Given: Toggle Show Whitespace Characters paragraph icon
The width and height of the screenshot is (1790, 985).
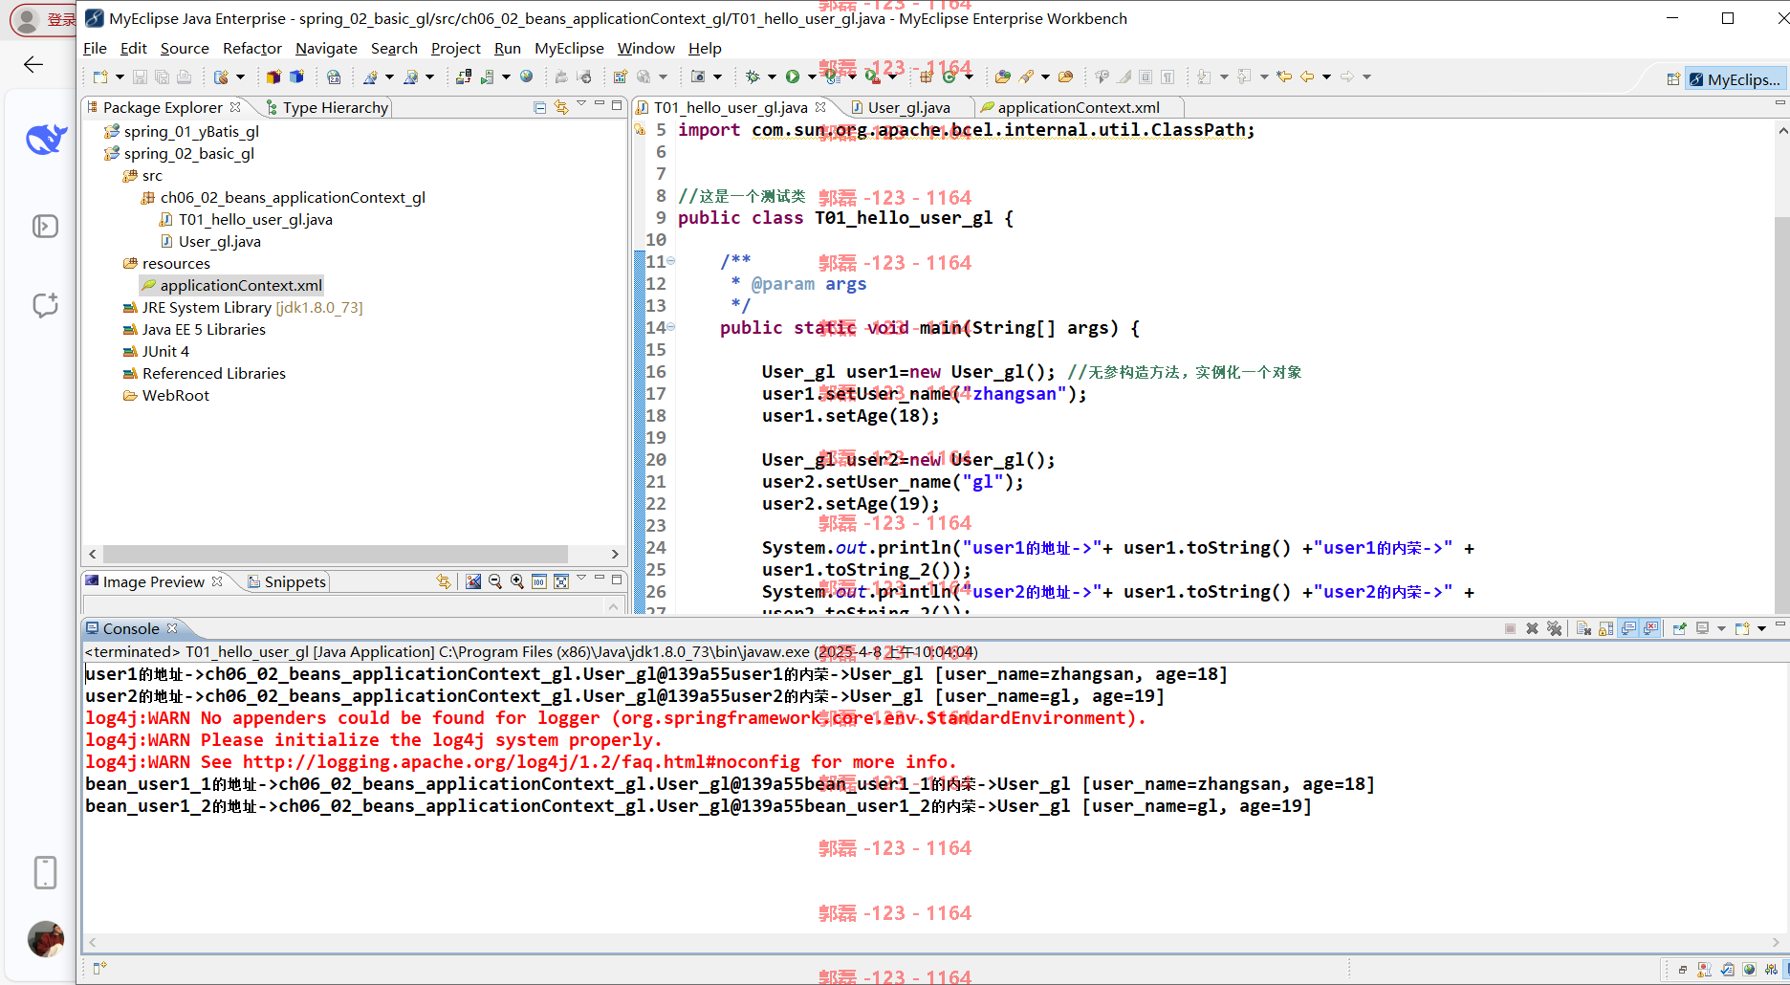Looking at the screenshot, I should coord(1168,77).
